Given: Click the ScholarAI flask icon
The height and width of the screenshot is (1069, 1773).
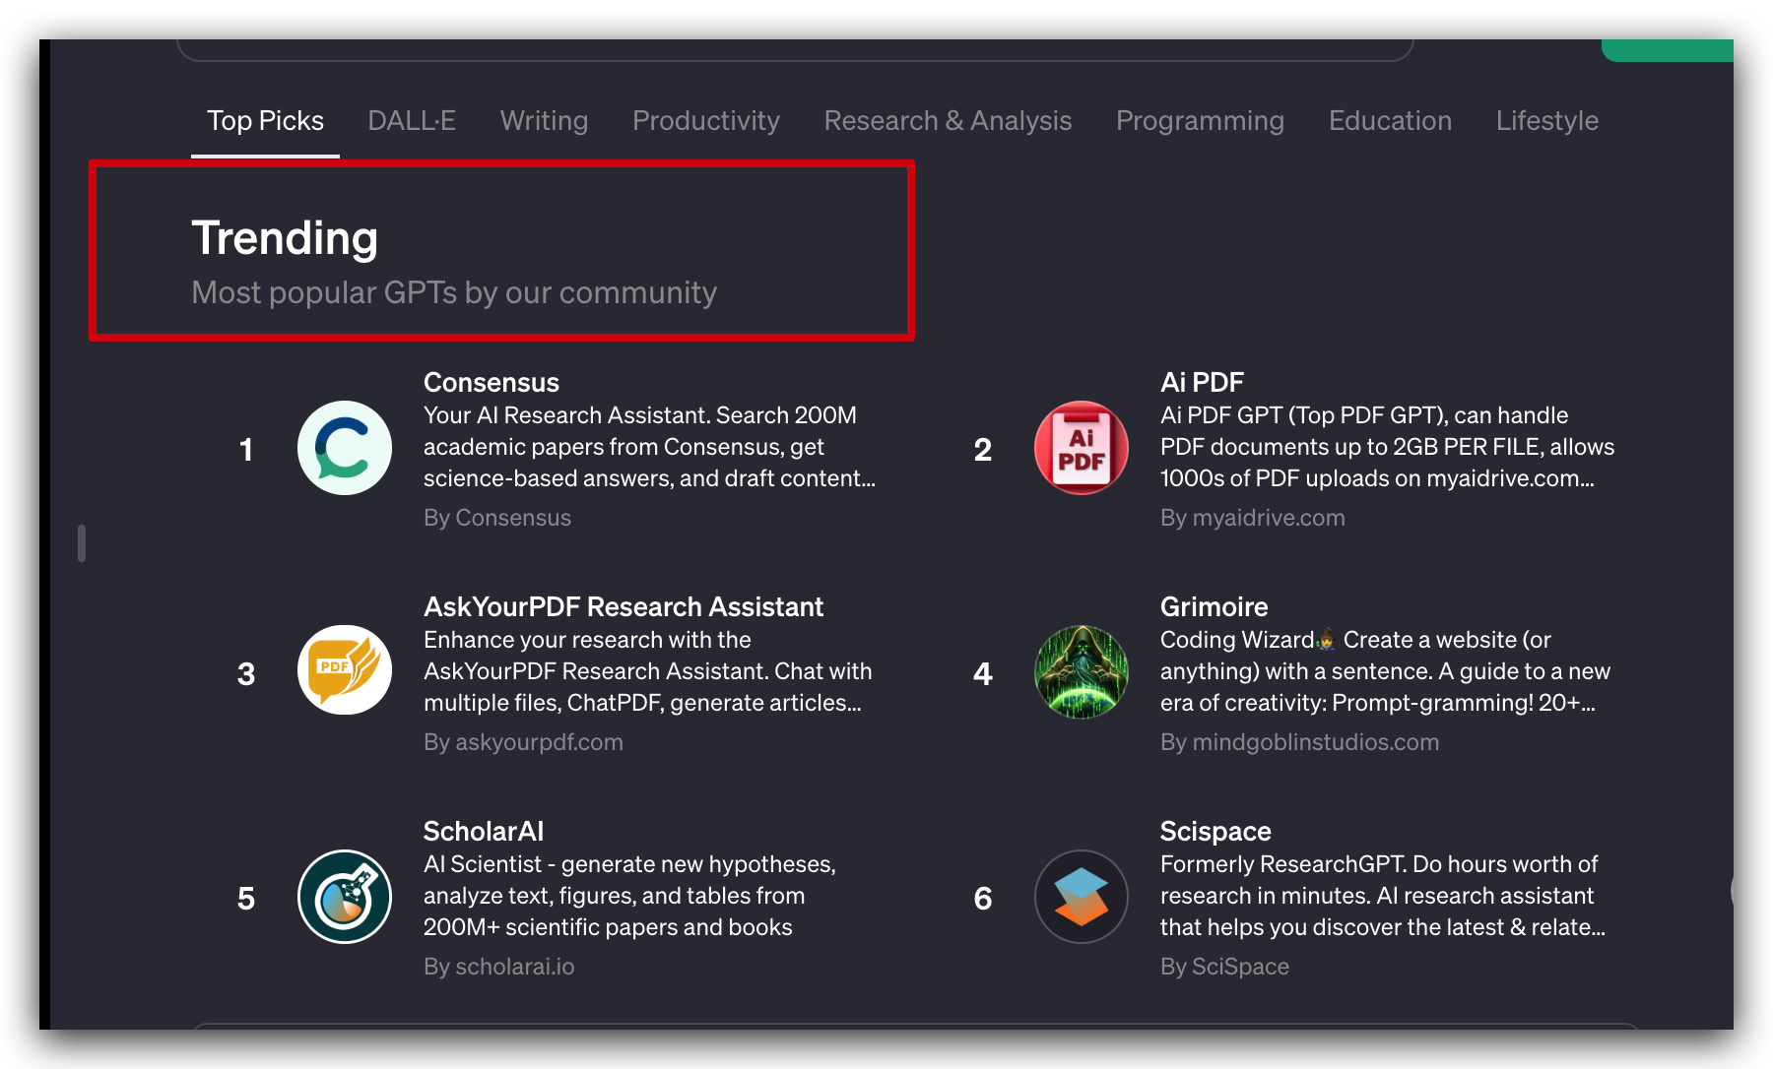Looking at the screenshot, I should [345, 897].
